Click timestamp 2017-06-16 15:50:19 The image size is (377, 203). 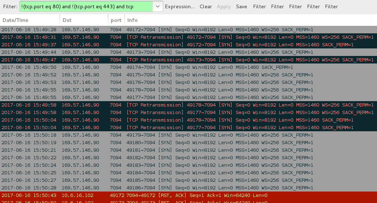tap(29, 143)
